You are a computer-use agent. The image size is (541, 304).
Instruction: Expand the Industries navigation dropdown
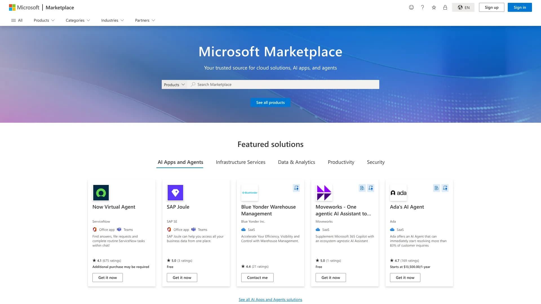pos(112,20)
